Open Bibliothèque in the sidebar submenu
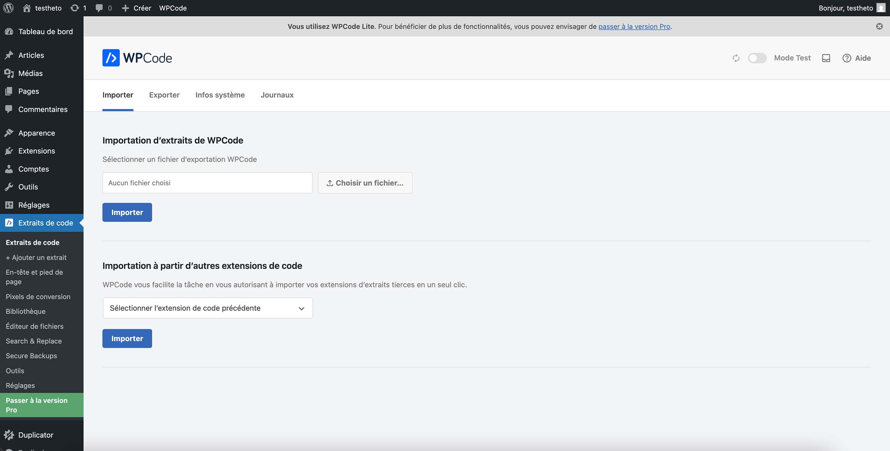Viewport: 890px width, 451px height. click(26, 311)
